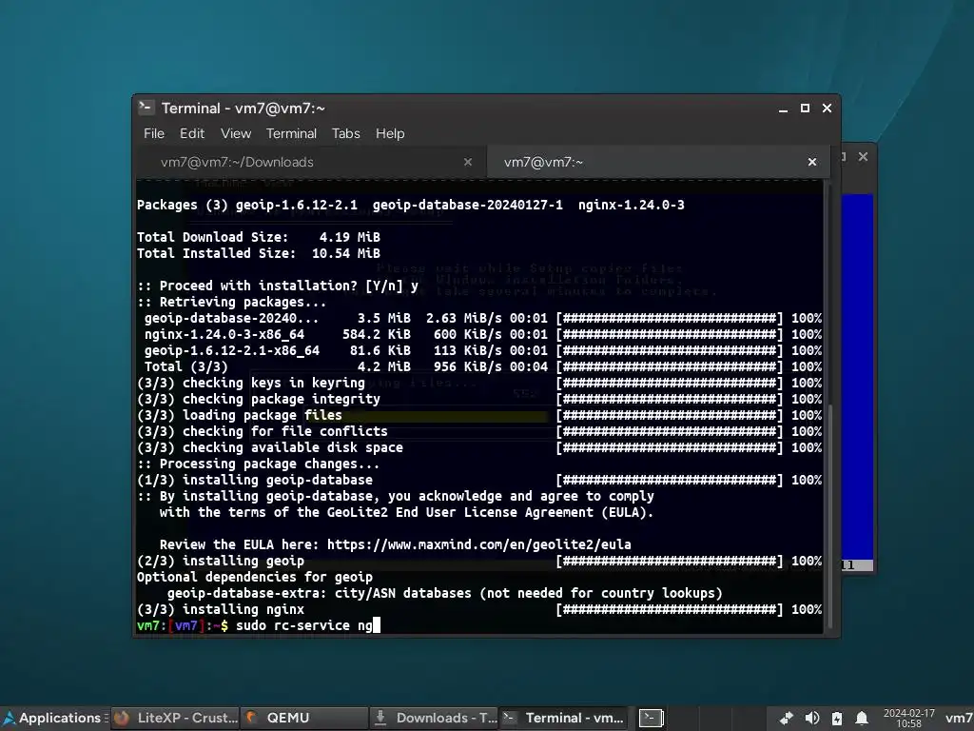Open the battery power tray icon
974x731 pixels.
point(837,719)
